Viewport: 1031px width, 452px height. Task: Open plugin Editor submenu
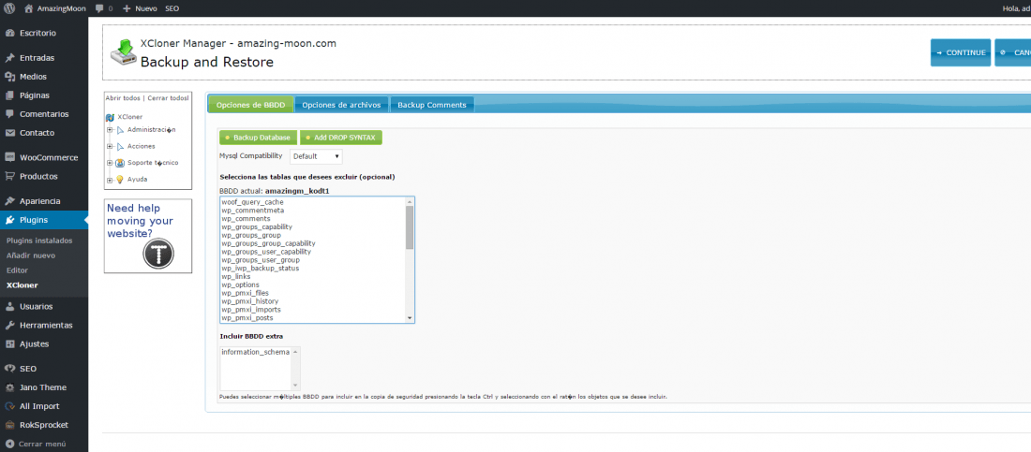(x=17, y=270)
